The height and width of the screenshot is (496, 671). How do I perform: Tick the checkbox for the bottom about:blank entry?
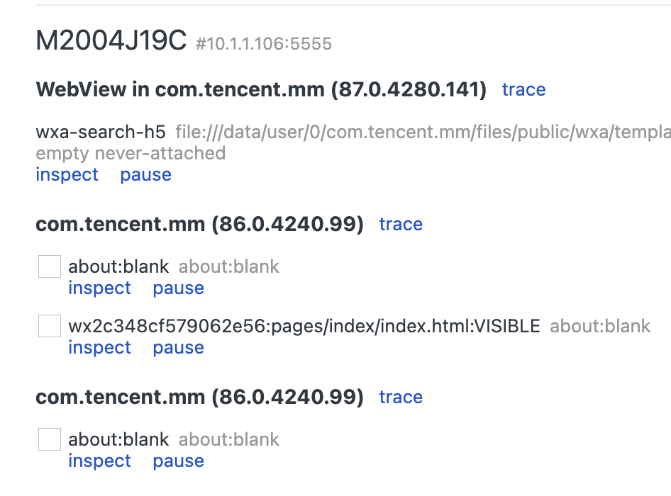click(50, 440)
